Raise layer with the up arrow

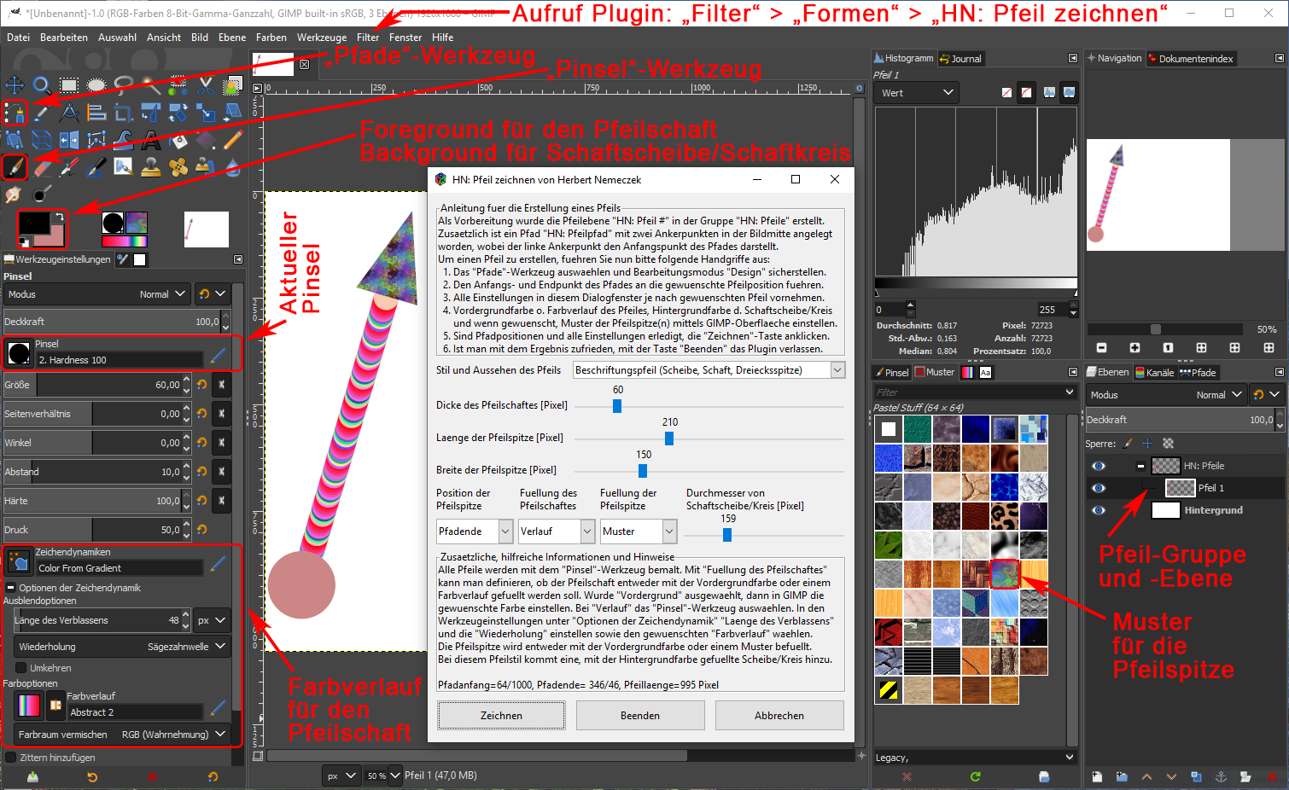point(1146,777)
